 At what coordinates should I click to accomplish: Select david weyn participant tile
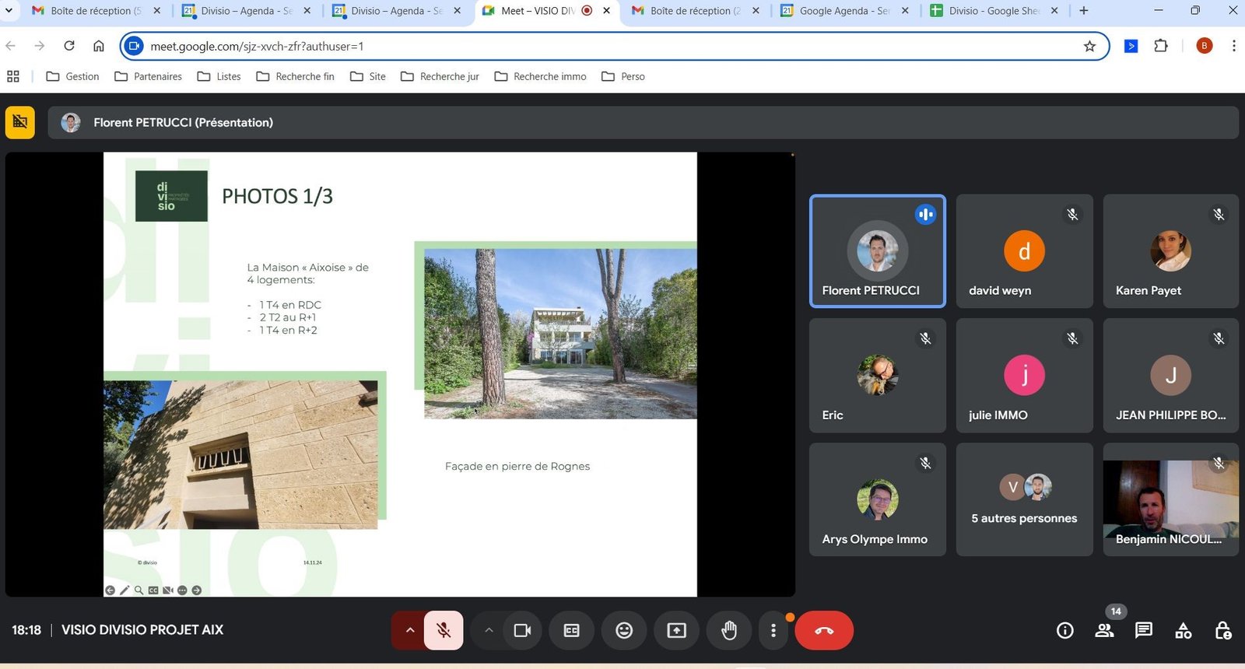coord(1024,251)
